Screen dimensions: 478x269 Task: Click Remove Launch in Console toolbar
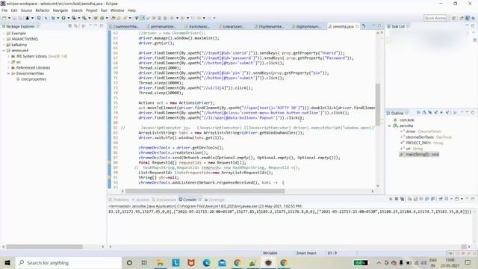397,200
